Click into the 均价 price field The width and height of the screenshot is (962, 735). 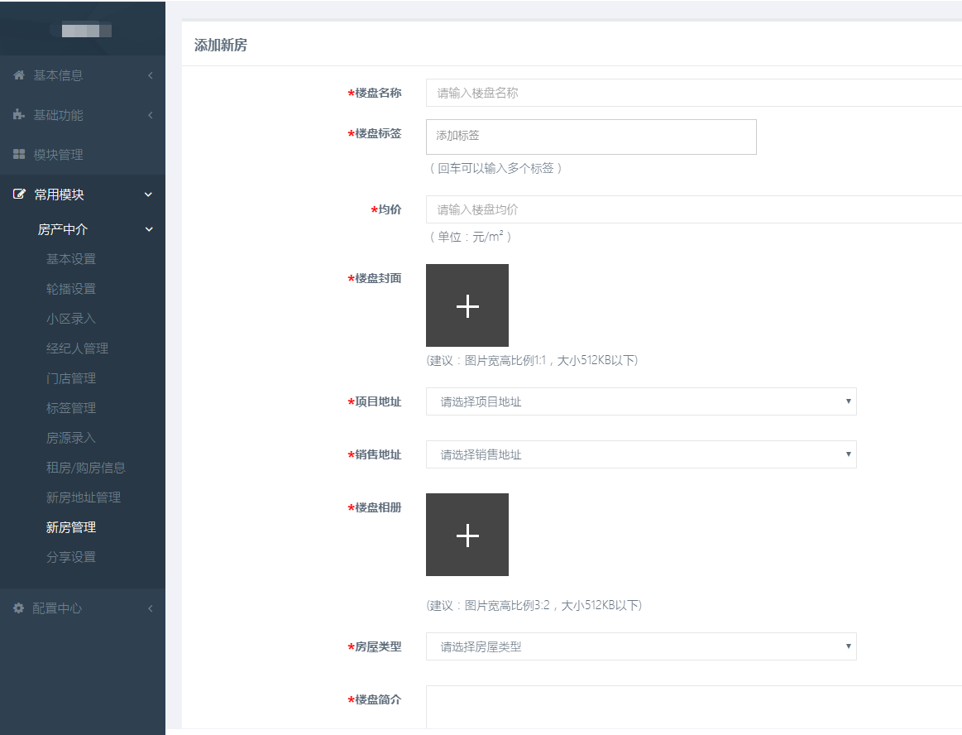pyautogui.click(x=693, y=209)
